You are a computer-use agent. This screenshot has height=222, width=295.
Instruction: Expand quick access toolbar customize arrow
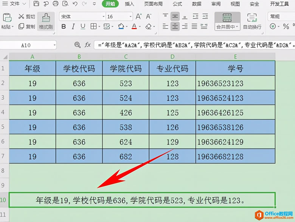click(x=95, y=3)
